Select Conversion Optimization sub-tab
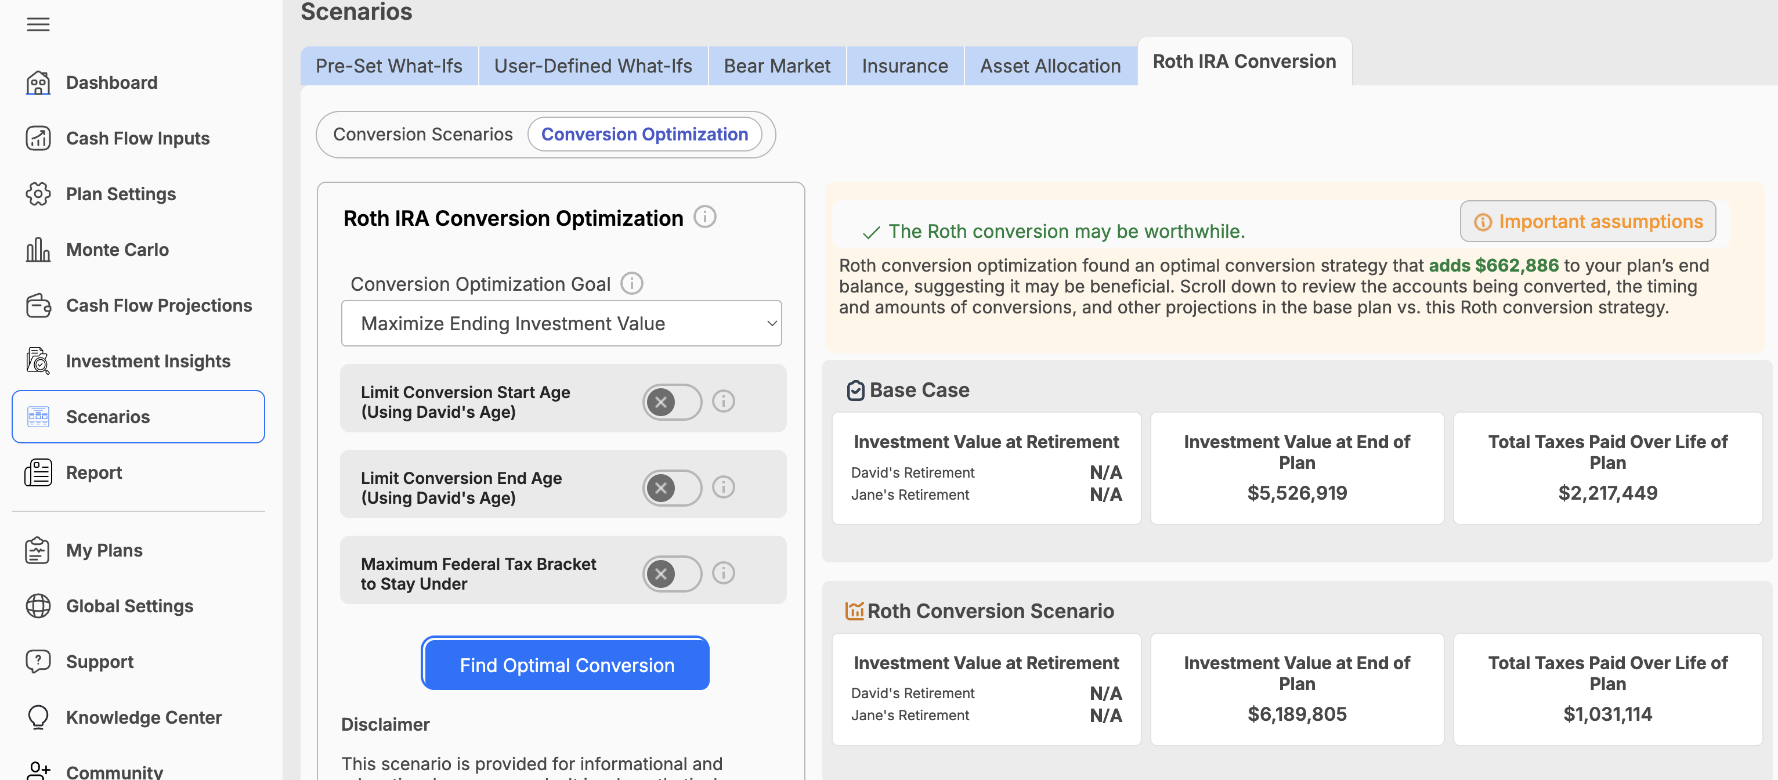1778x780 pixels. click(x=644, y=135)
